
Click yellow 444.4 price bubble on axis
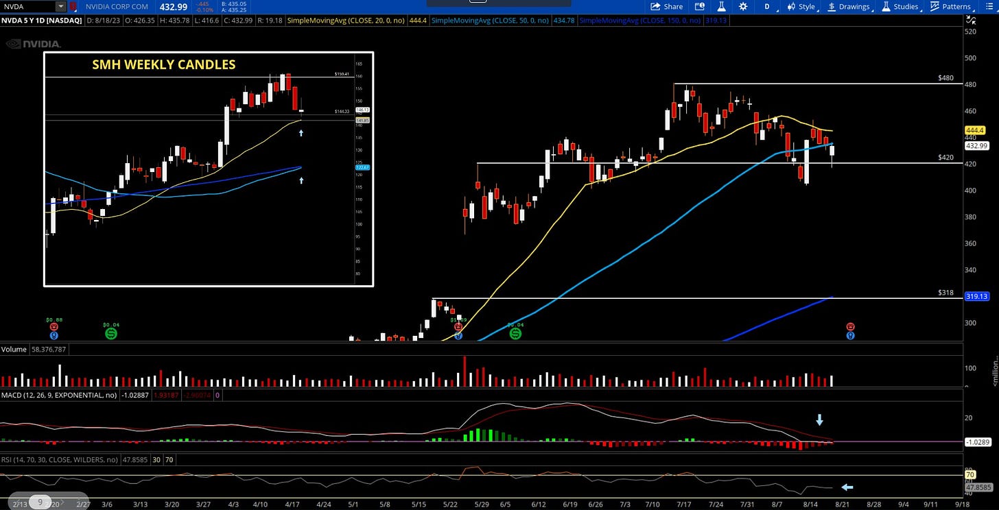[x=975, y=130]
